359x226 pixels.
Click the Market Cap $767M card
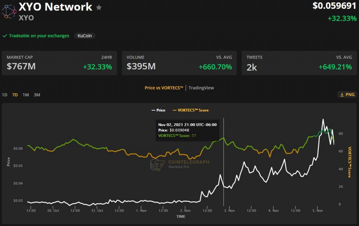click(x=59, y=63)
